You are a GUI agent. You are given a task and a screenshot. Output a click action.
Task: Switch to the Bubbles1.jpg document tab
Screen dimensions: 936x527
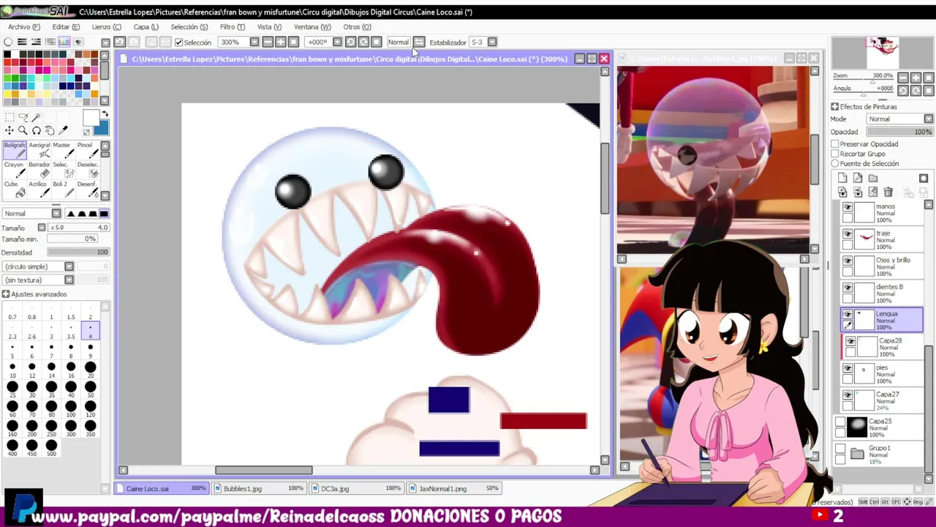pyautogui.click(x=260, y=488)
